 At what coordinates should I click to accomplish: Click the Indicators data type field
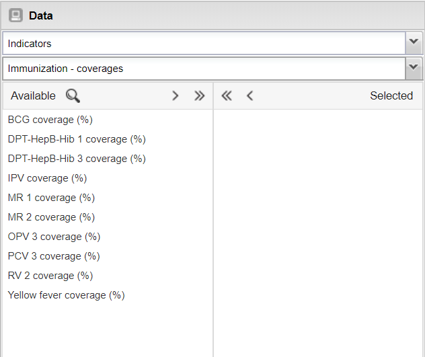tap(203, 44)
